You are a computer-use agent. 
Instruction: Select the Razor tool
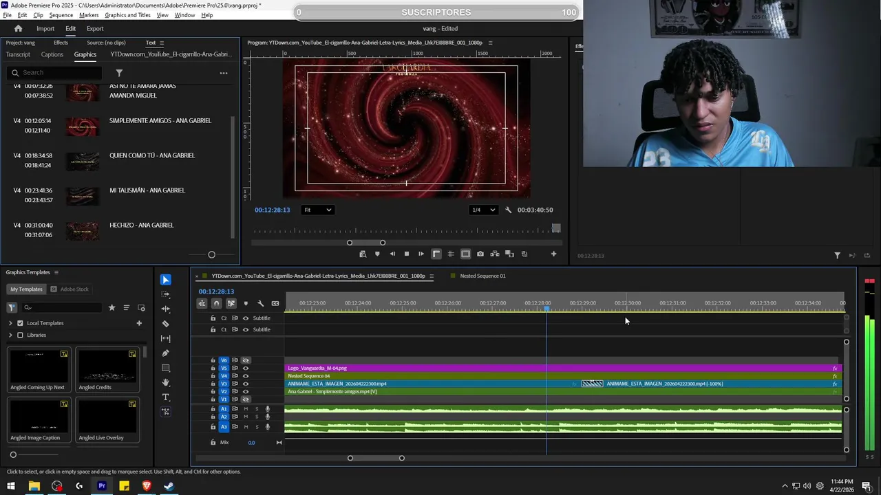pos(165,324)
